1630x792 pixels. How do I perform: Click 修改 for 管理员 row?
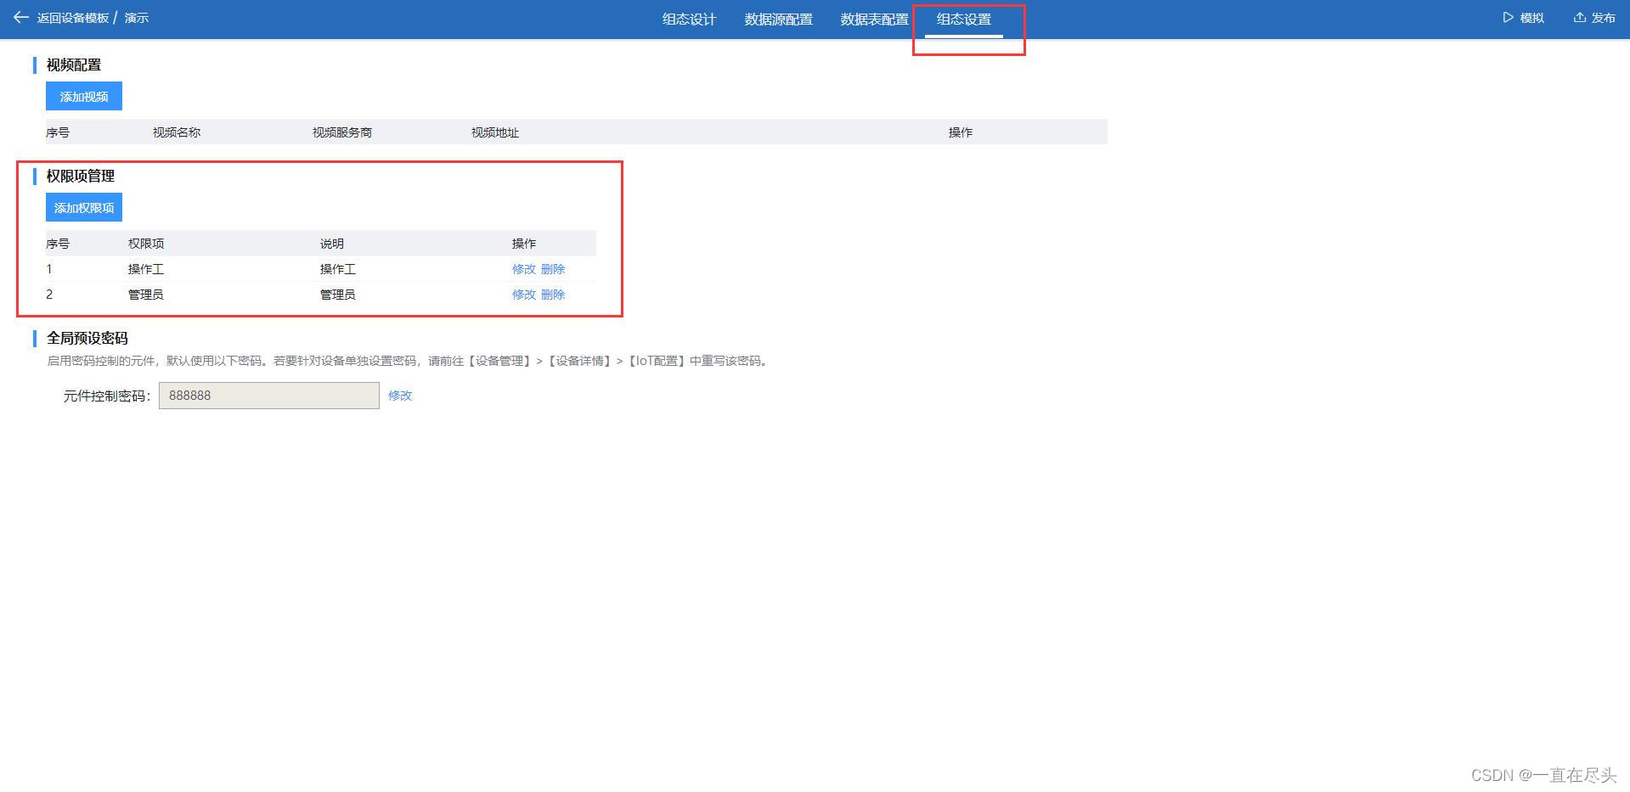click(523, 295)
